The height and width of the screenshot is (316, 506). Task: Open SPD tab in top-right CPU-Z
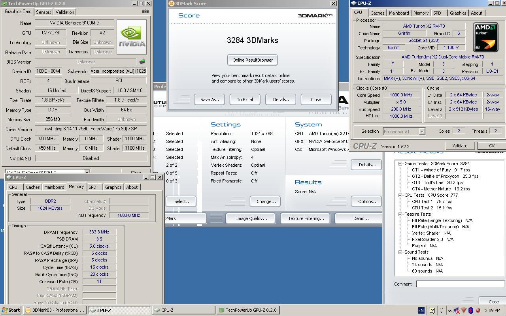[x=437, y=13]
